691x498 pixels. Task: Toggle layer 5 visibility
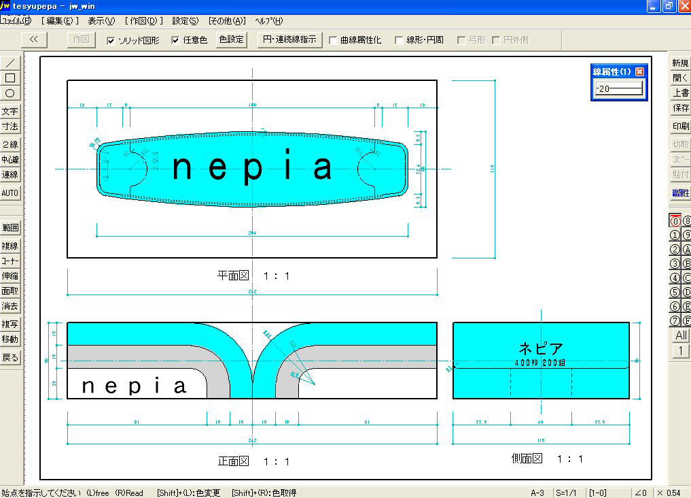[x=675, y=292]
